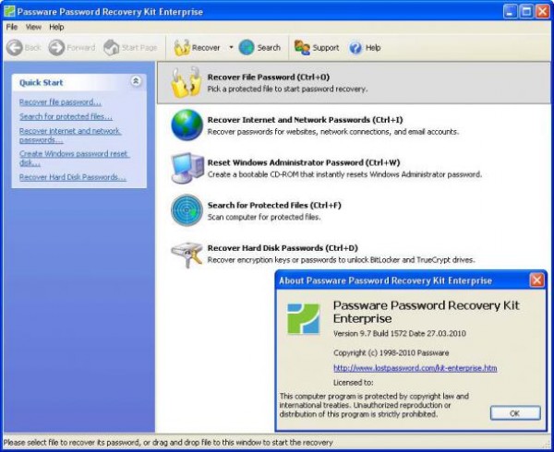This screenshot has height=452, width=554.
Task: Click the 'Licensed to:' label
Action: (x=354, y=383)
